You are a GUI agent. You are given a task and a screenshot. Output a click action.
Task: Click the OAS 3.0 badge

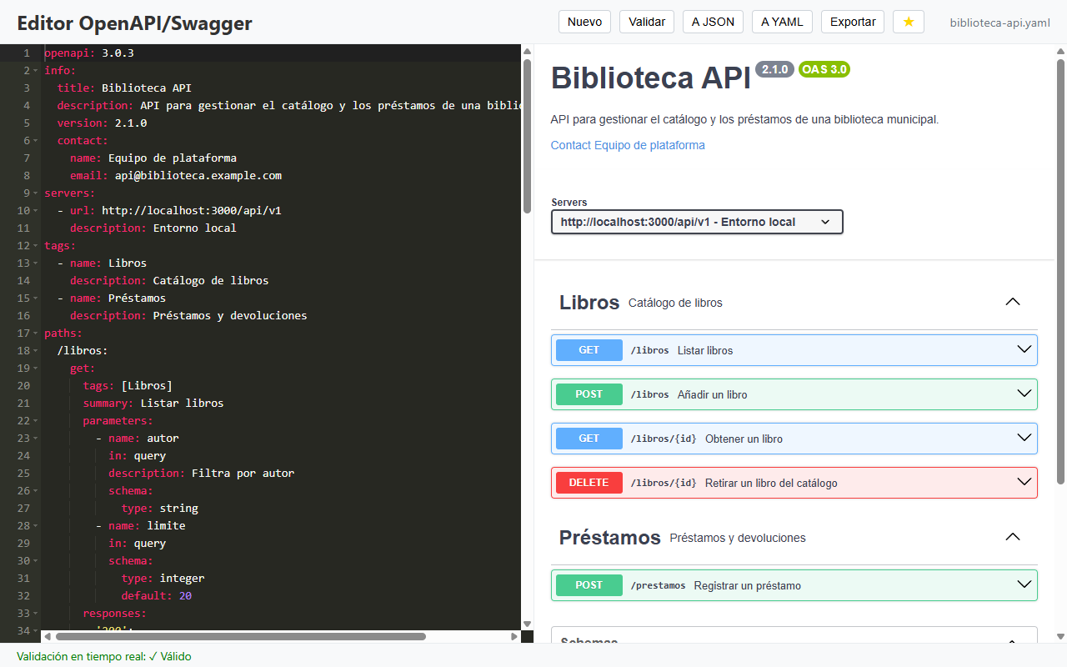click(824, 69)
